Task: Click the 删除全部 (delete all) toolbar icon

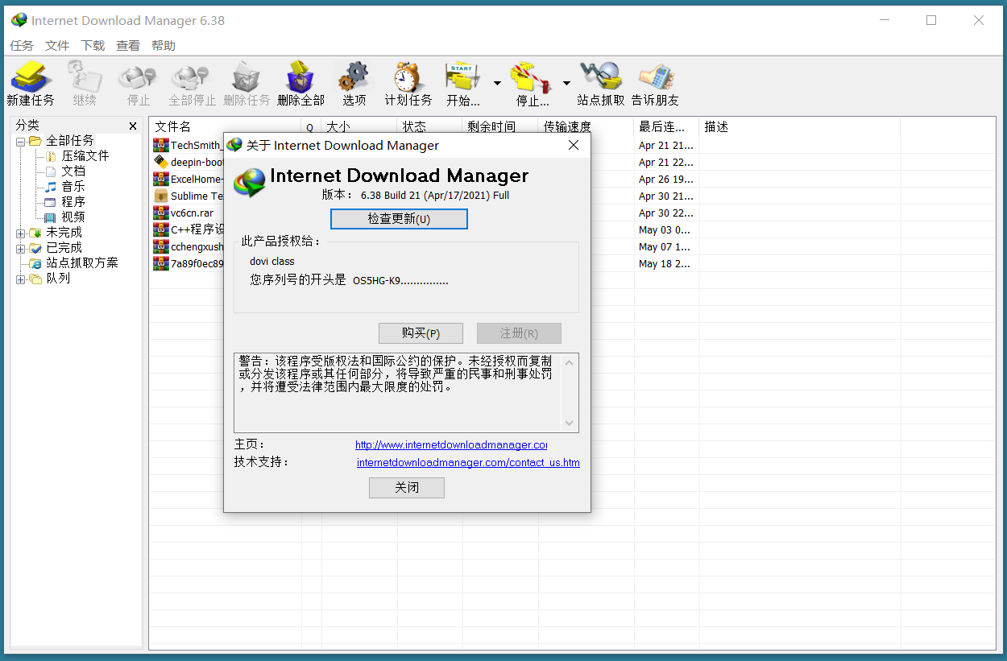Action: (300, 77)
